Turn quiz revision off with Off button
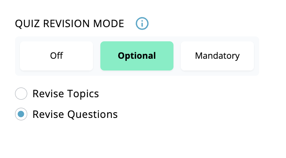 point(56,56)
